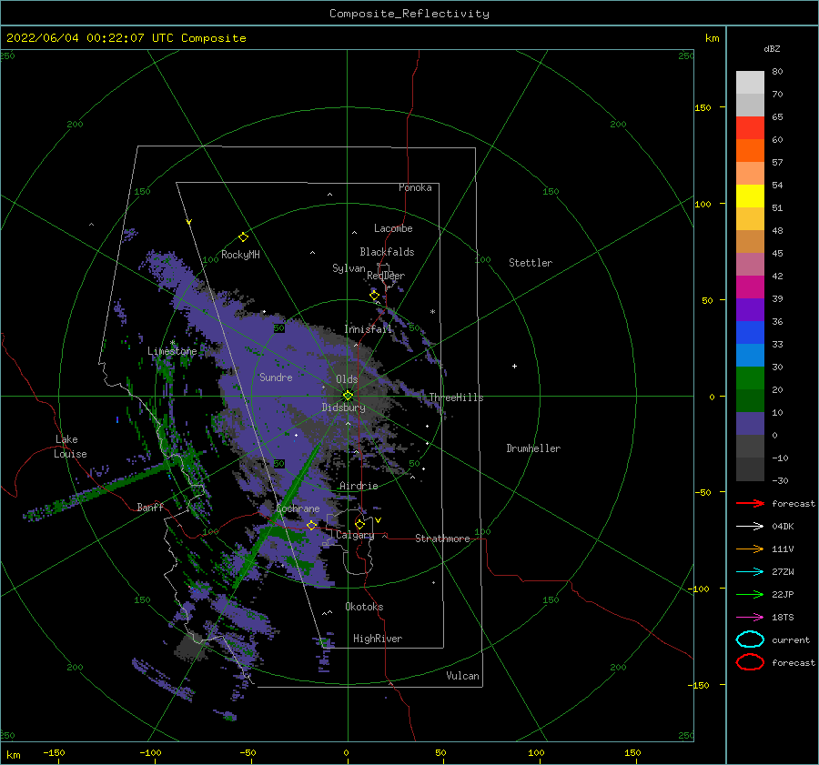The height and width of the screenshot is (765, 819).
Task: Click the Drumheller city label
Action: click(x=533, y=448)
